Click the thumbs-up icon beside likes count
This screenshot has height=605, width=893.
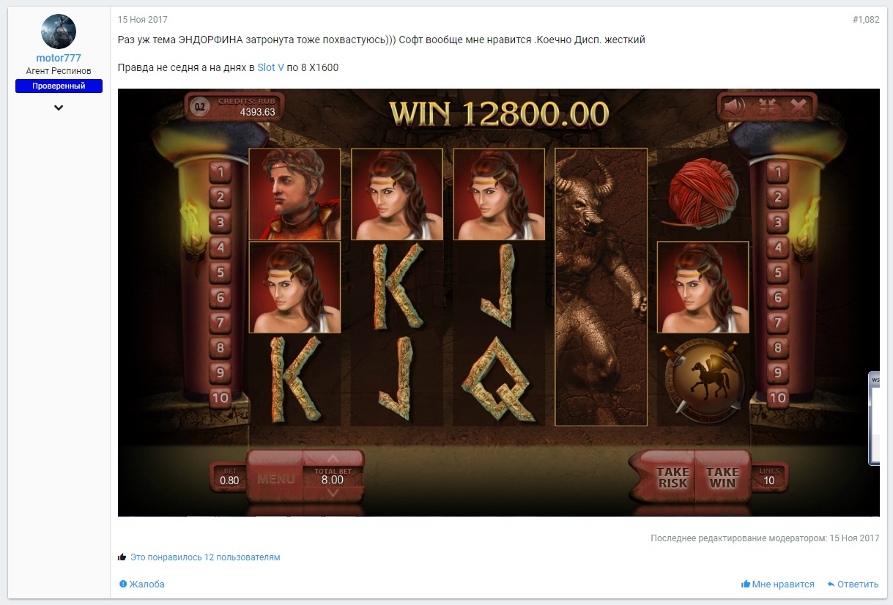pos(122,557)
